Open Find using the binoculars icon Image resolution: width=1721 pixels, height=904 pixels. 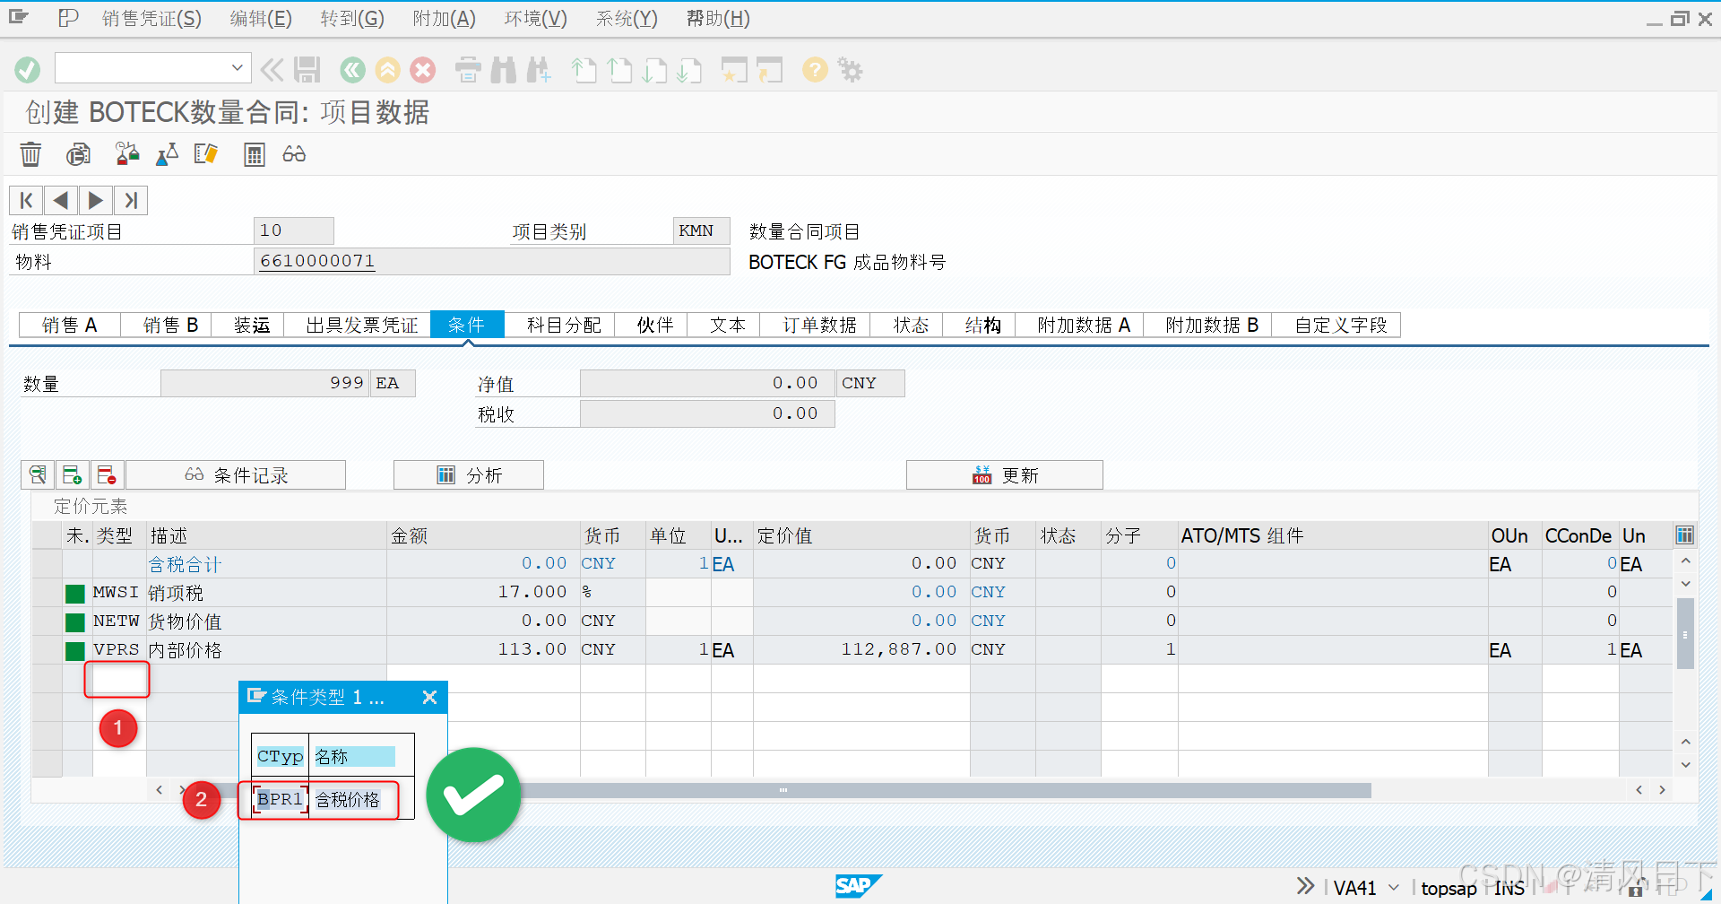pos(504,69)
